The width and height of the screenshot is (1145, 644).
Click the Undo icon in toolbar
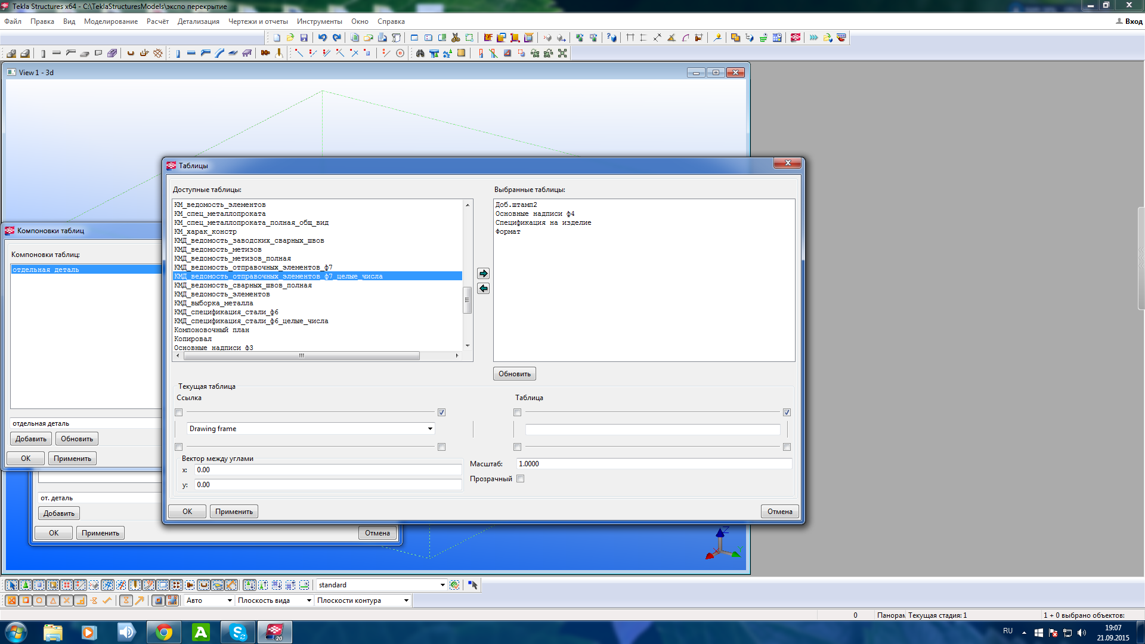(x=323, y=38)
